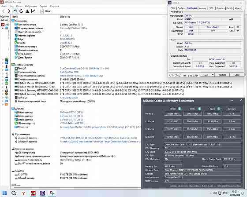Screen dimensions: 247x197
Task: Open the graph chart icon in AIDA64 toolbar
Action: pos(33,11)
